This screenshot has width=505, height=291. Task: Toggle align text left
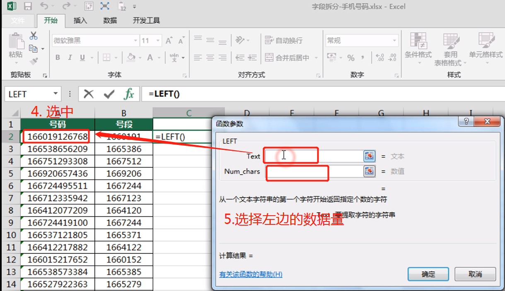tap(198, 58)
